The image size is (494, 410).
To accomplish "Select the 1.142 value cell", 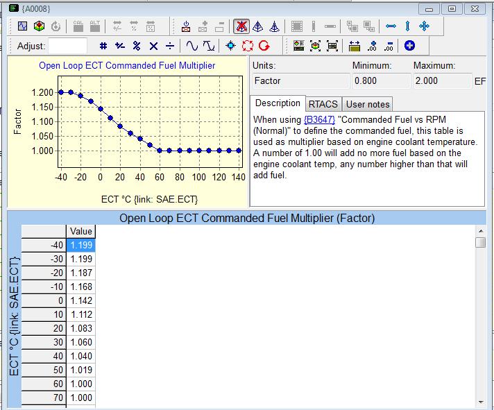I will (81, 300).
